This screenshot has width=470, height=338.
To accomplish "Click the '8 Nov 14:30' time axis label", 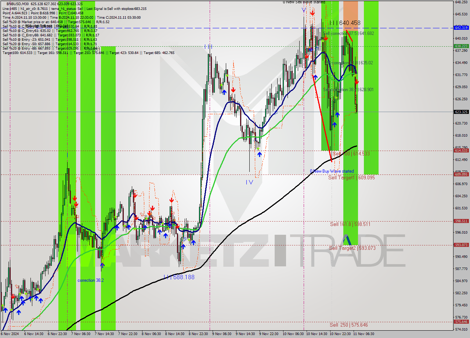I will [x=174, y=334].
